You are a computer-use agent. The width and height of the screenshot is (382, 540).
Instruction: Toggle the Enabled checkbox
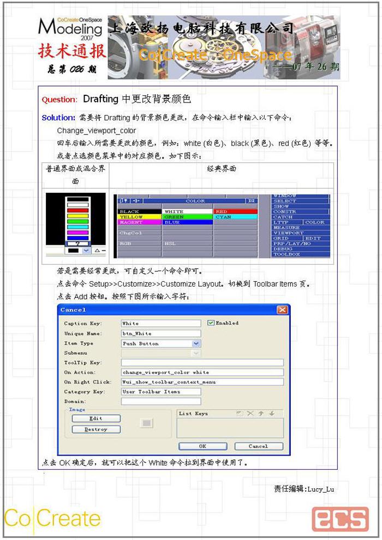pos(211,323)
